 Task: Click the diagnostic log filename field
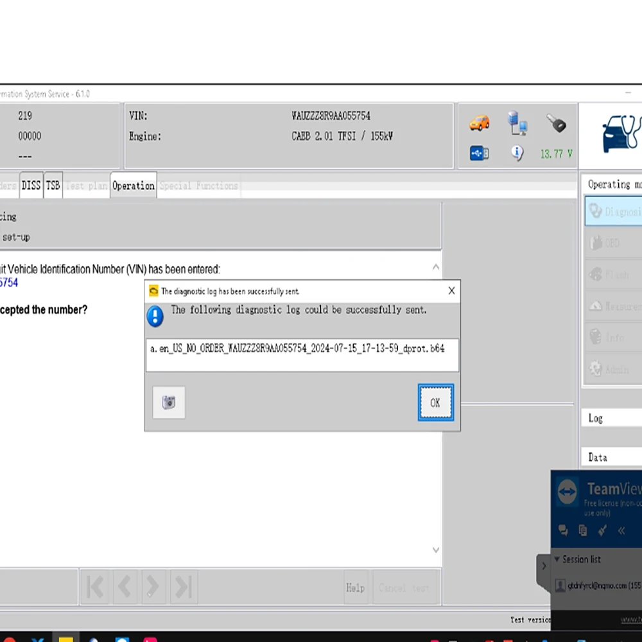click(302, 355)
